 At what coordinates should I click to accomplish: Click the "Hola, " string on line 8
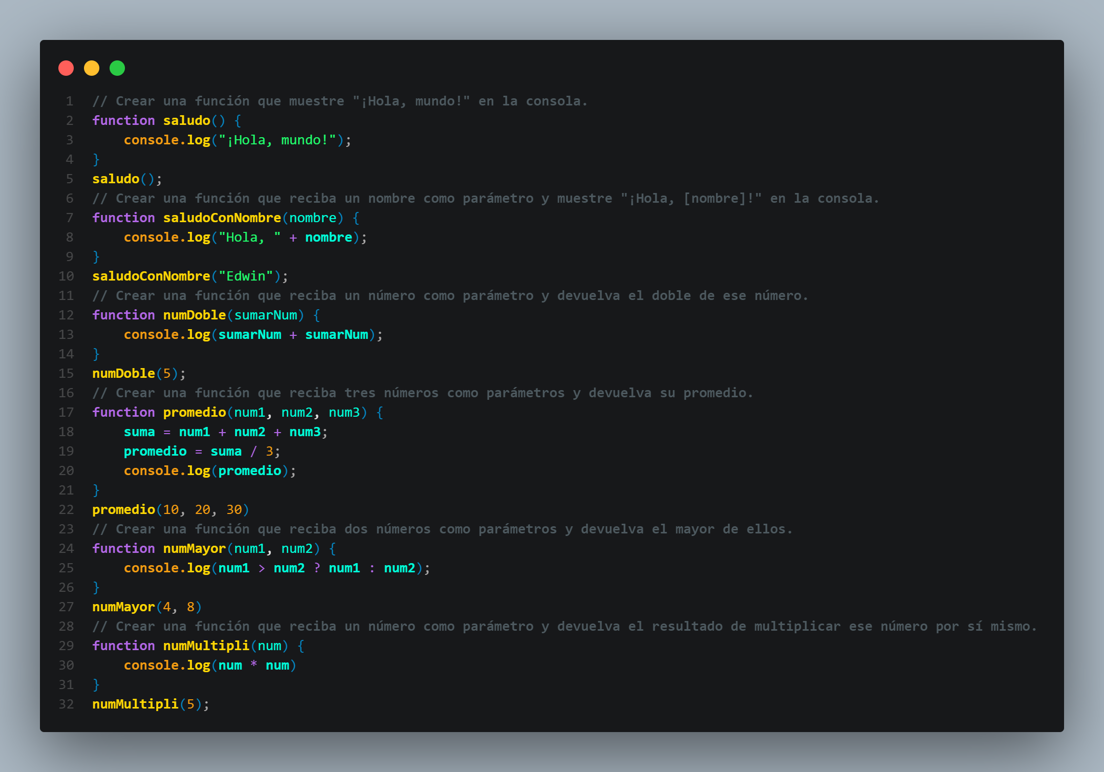point(249,238)
